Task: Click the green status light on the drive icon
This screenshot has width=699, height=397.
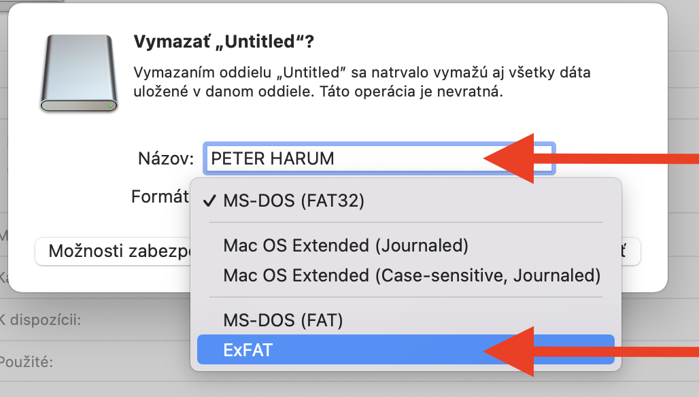Action: coord(110,106)
